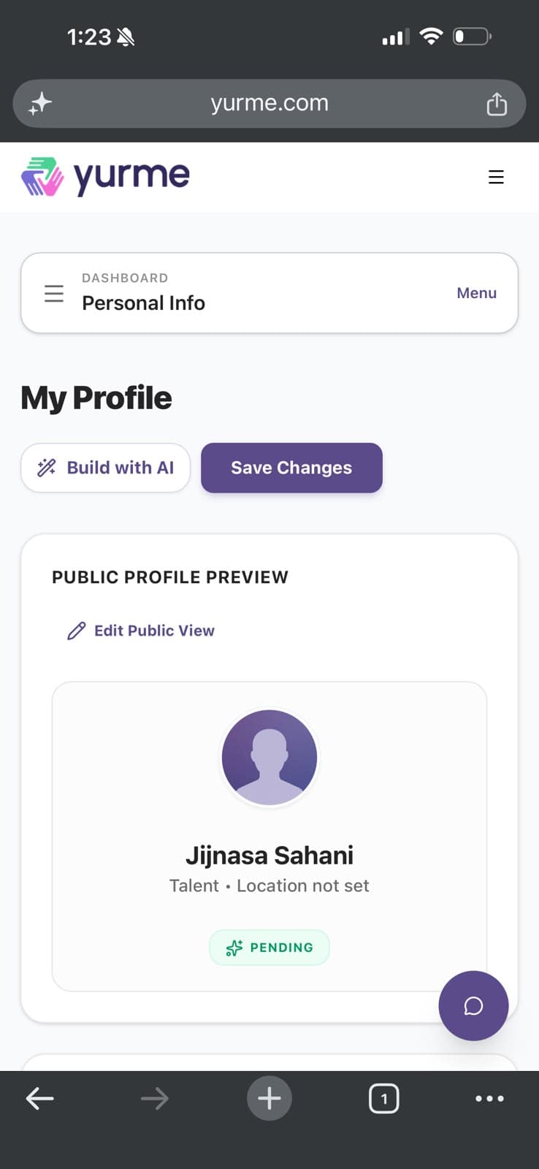Open the browser tab switcher
This screenshot has height=1169, width=539.
click(x=384, y=1098)
